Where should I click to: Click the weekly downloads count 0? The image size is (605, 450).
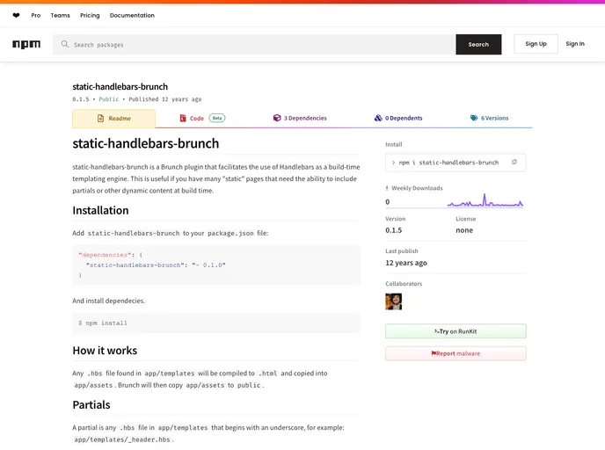(388, 202)
